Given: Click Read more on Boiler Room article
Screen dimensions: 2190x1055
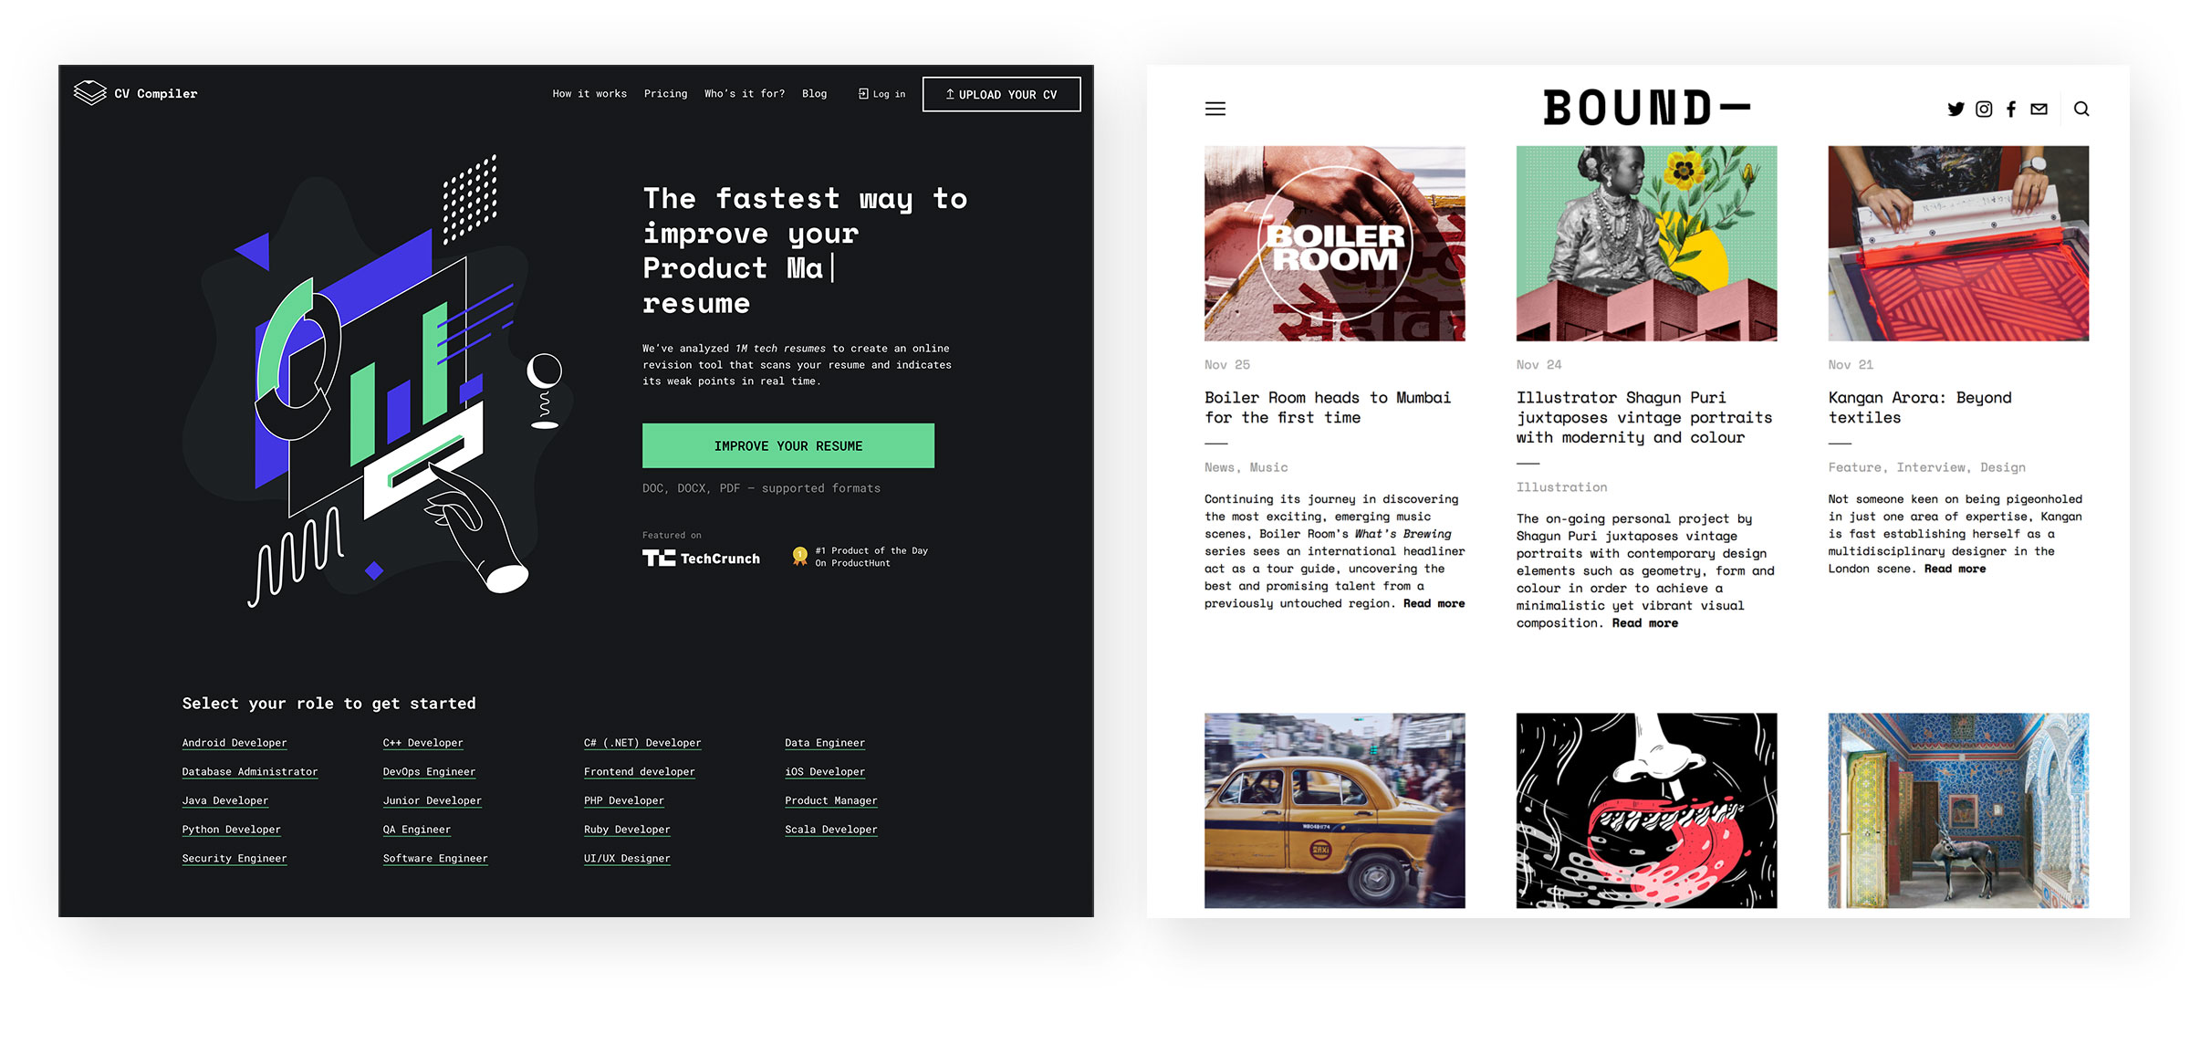Looking at the screenshot, I should (1434, 603).
